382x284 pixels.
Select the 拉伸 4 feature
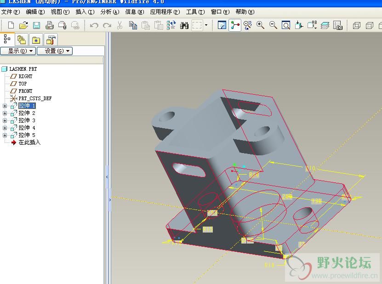pyautogui.click(x=27, y=128)
